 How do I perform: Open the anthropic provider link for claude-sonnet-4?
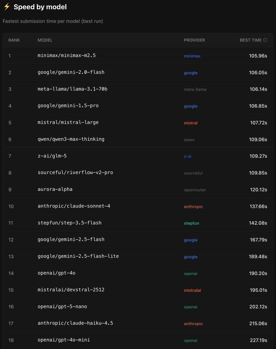pos(193,206)
